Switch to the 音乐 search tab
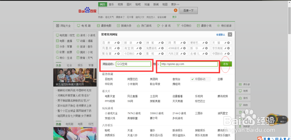Viewport: 291px width, 140px height. pos(111,4)
